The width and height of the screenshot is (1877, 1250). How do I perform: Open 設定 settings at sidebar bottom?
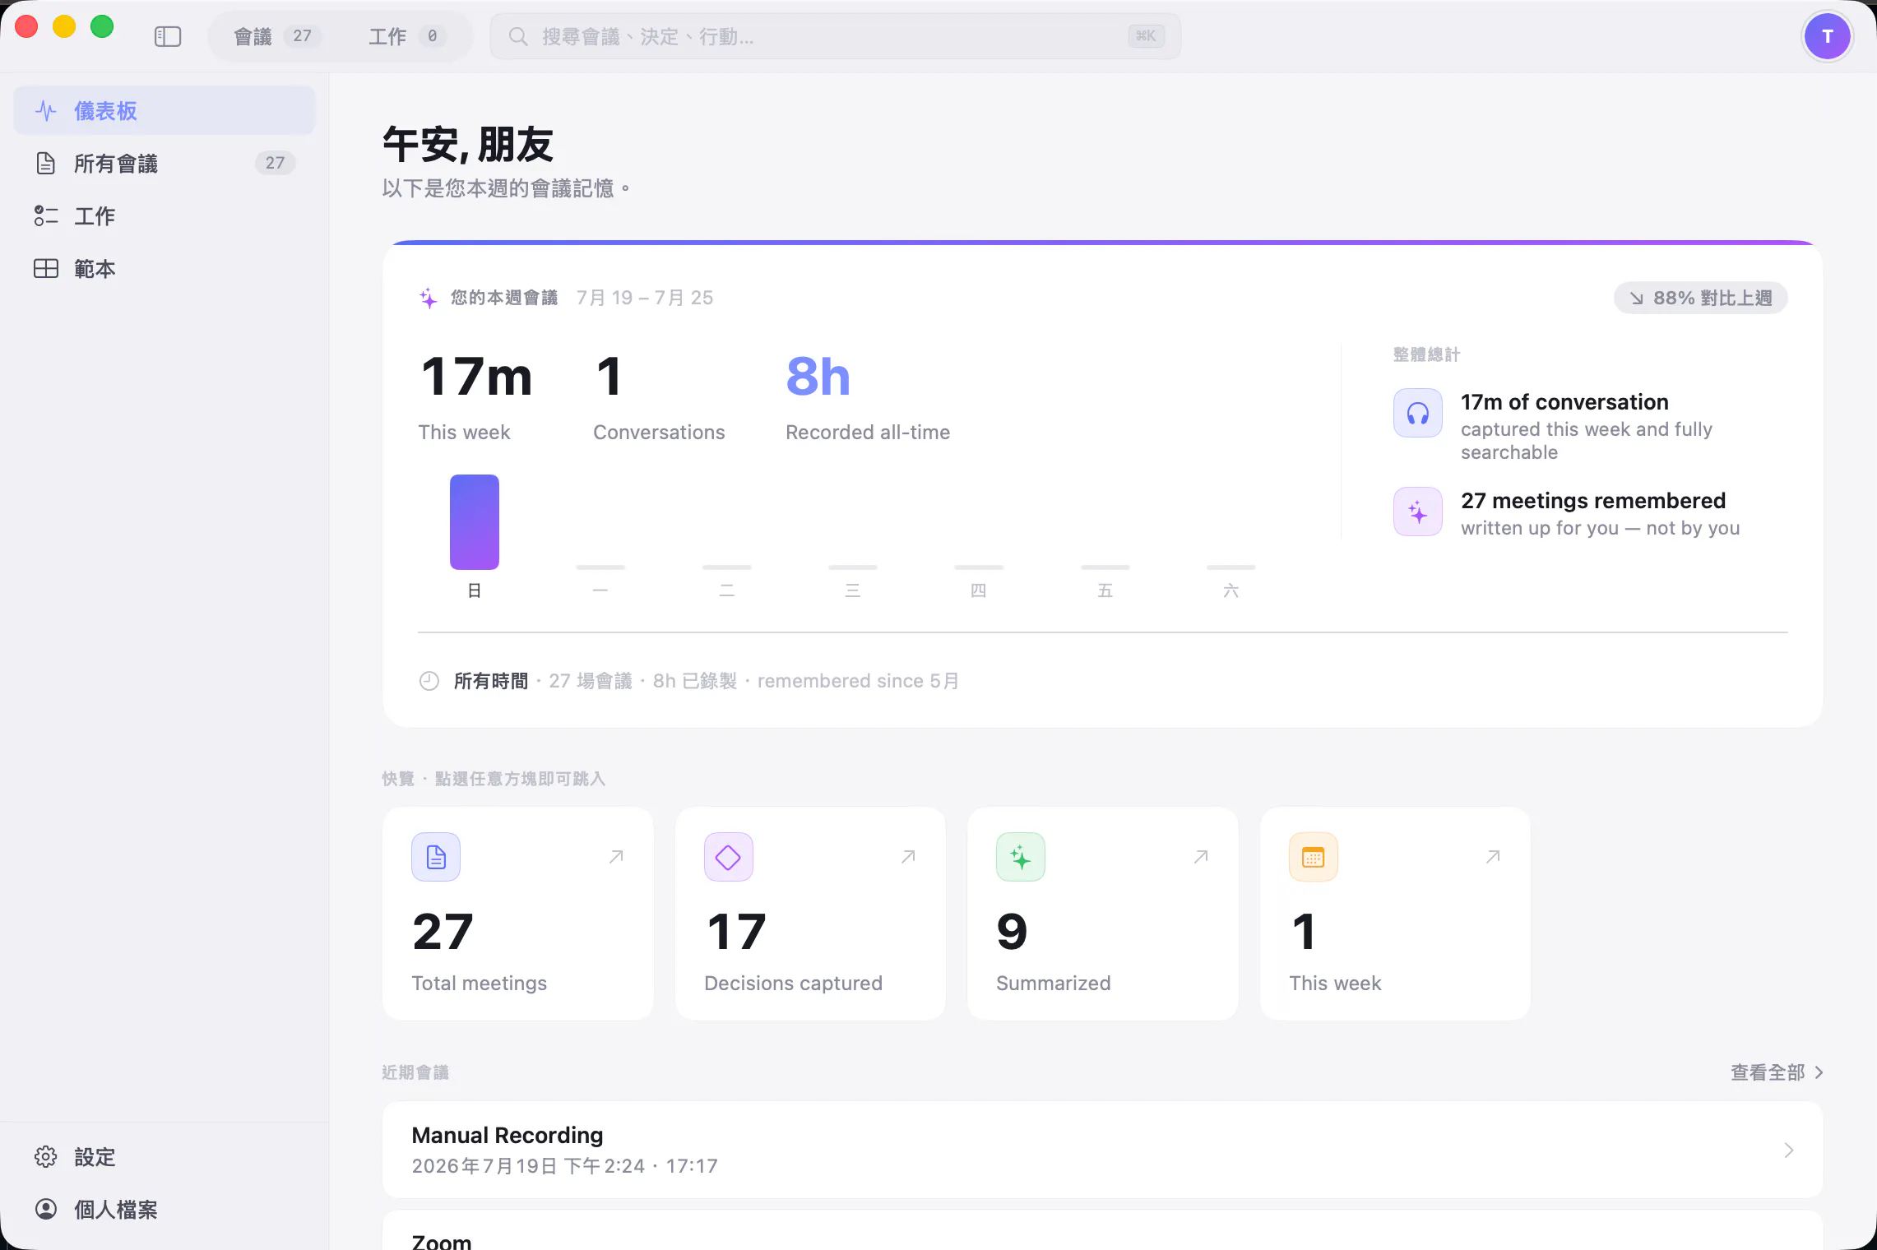(165, 1156)
